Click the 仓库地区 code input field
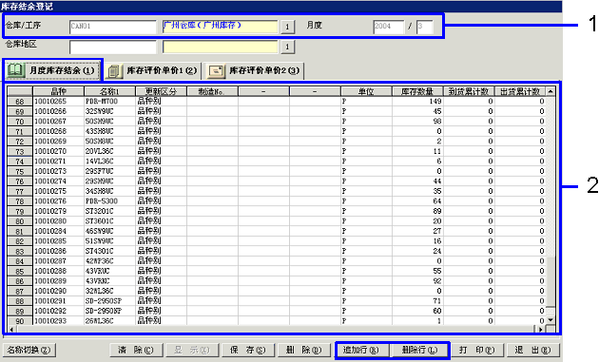 click(113, 47)
